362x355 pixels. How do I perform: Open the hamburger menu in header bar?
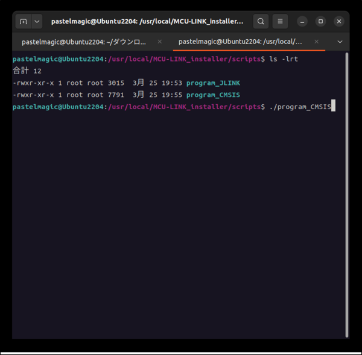280,21
